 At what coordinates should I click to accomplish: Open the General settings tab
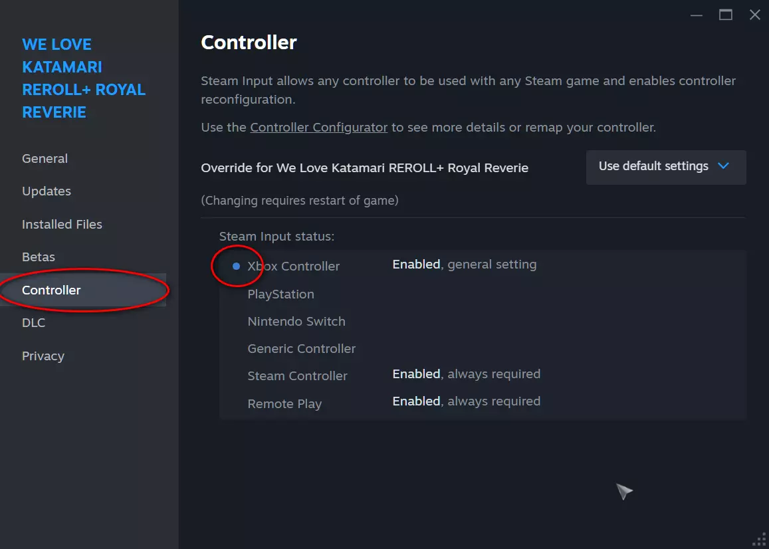(x=45, y=159)
